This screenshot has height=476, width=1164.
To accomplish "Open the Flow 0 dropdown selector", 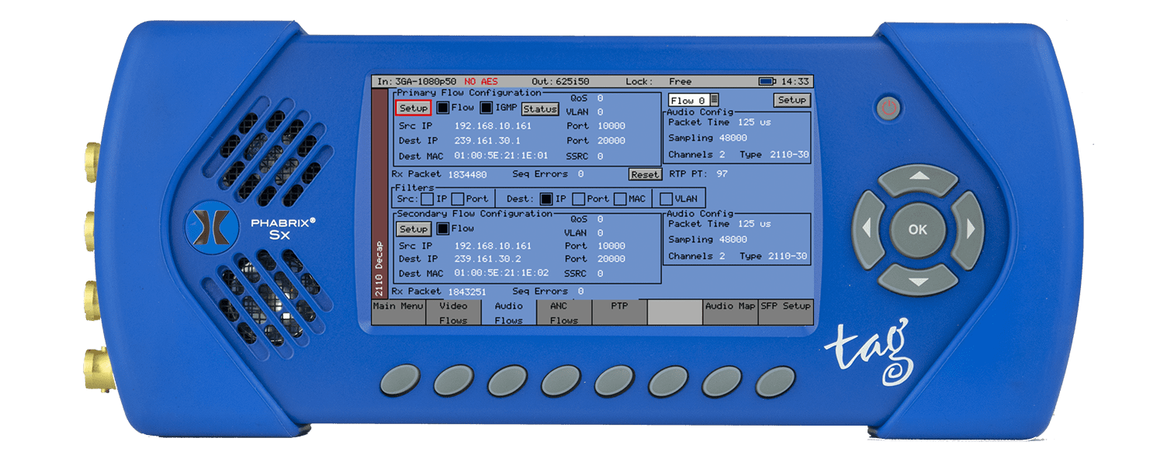I will click(x=693, y=100).
